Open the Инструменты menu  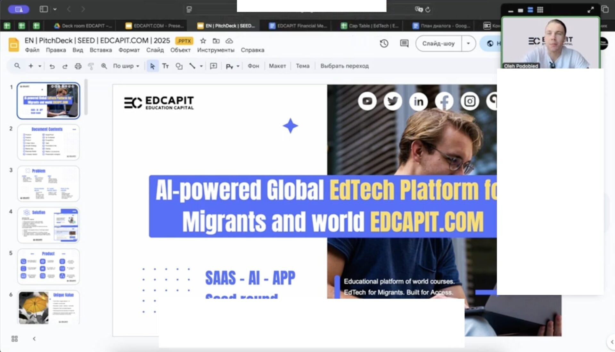216,50
